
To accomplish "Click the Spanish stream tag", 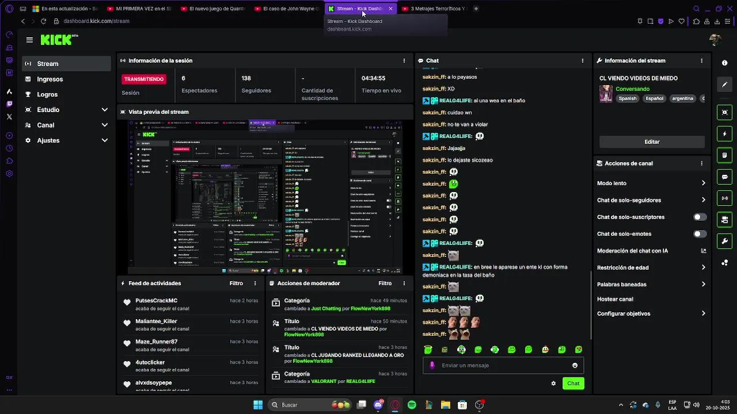I will click(x=628, y=98).
